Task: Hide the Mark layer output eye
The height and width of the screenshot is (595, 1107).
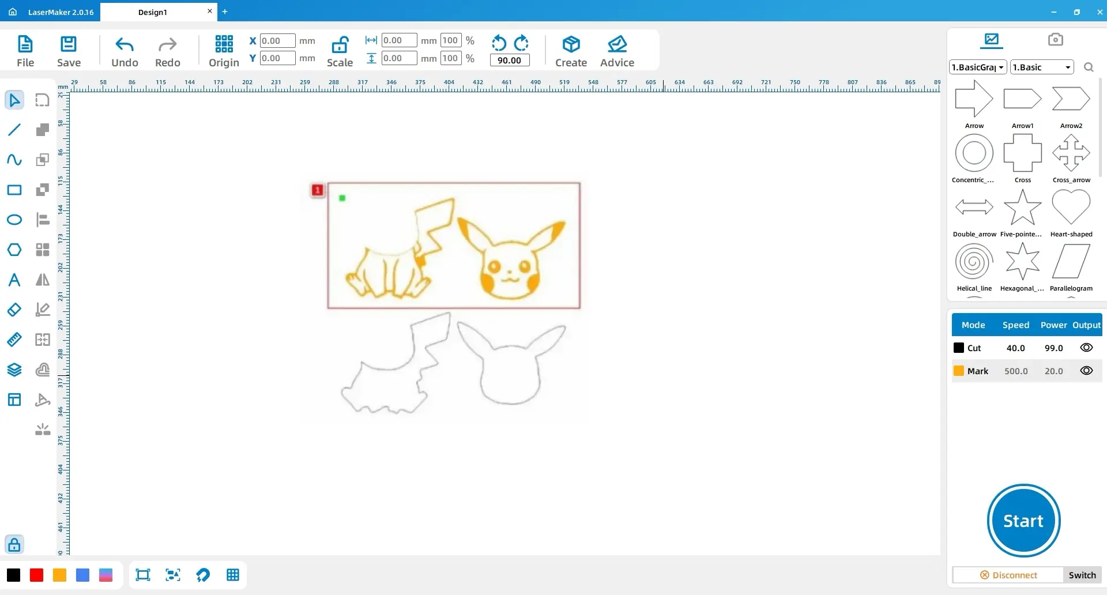Action: click(x=1086, y=371)
